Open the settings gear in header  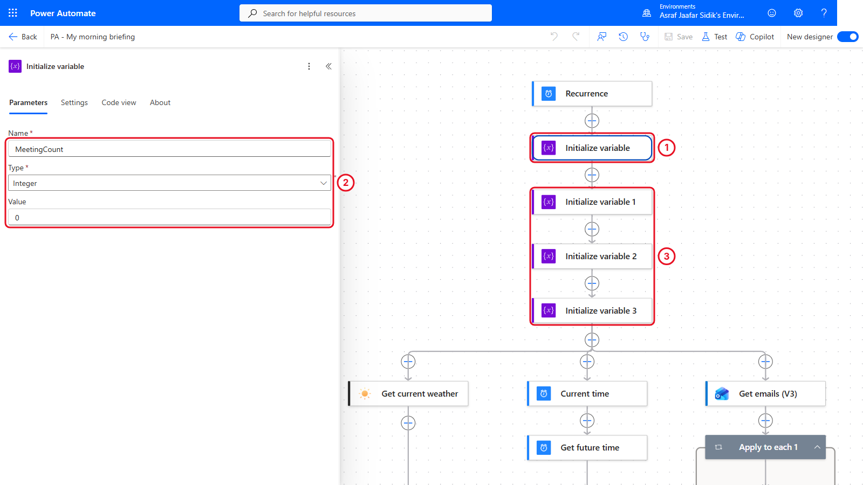pyautogui.click(x=798, y=13)
